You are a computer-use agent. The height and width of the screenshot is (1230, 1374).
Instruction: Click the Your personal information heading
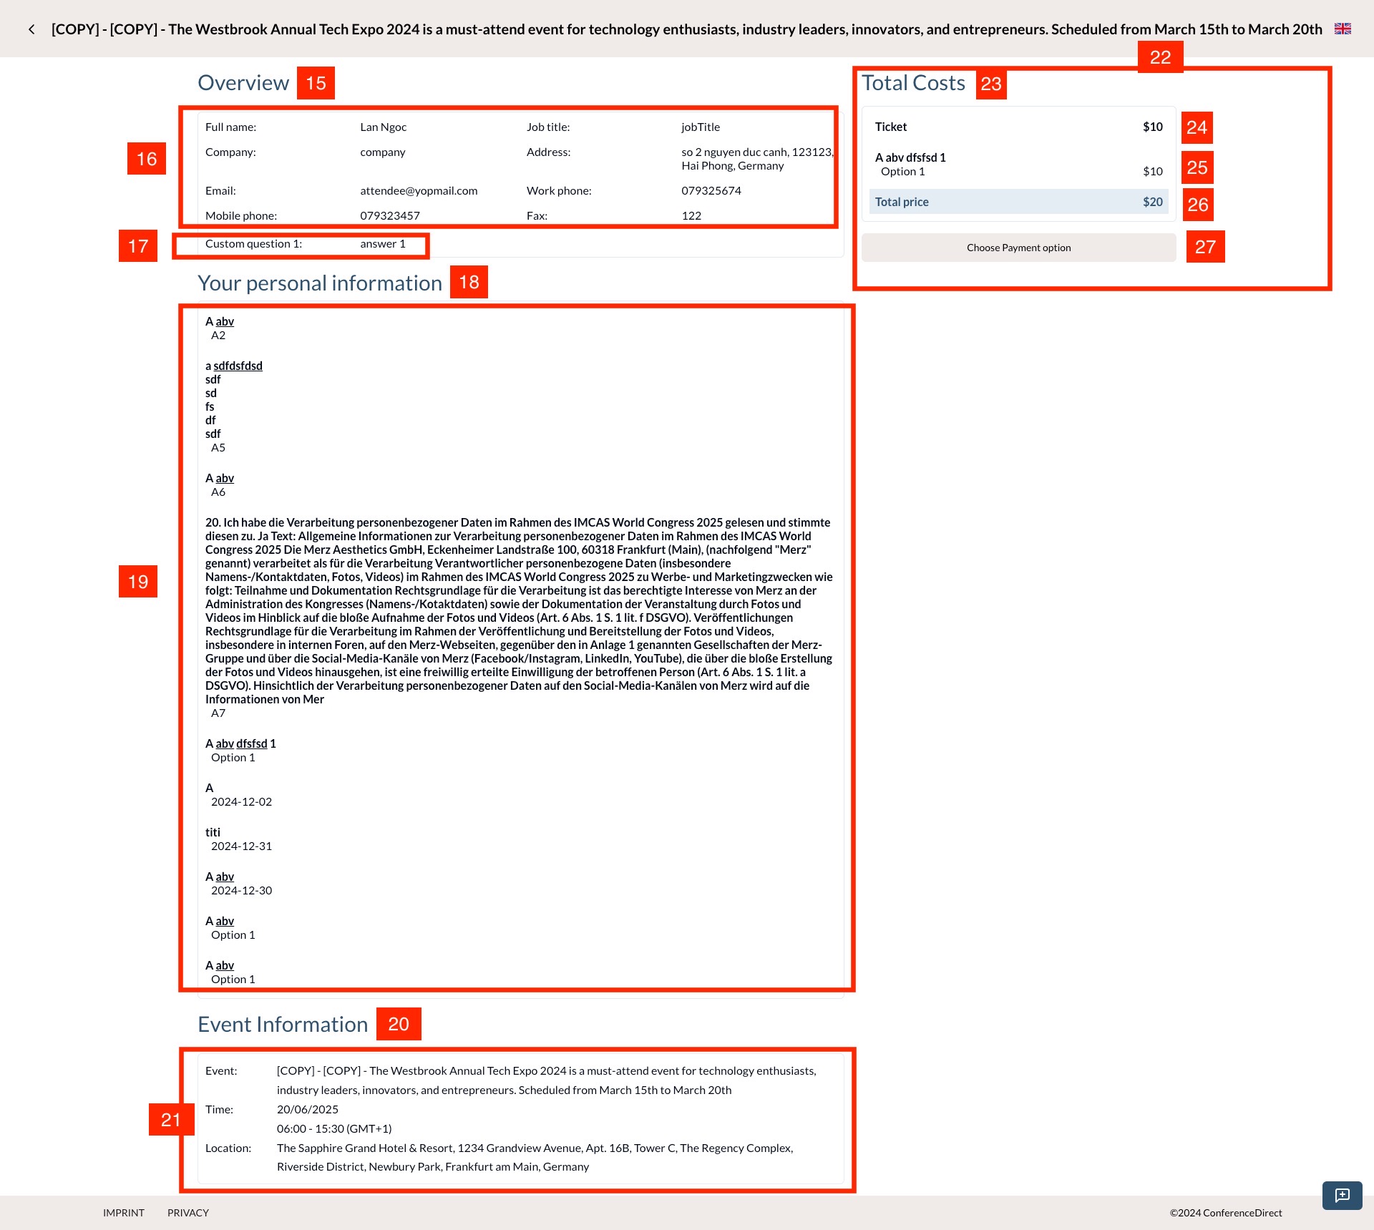(319, 282)
